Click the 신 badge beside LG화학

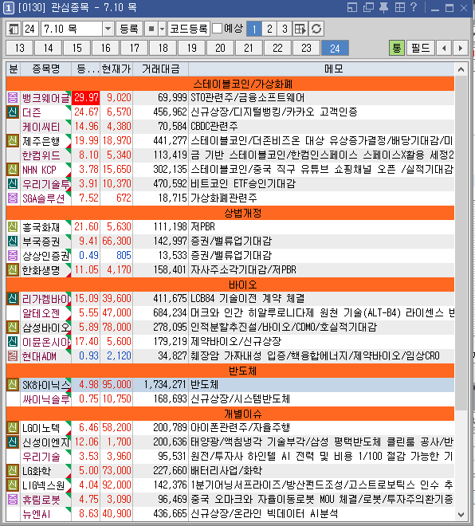[13, 471]
